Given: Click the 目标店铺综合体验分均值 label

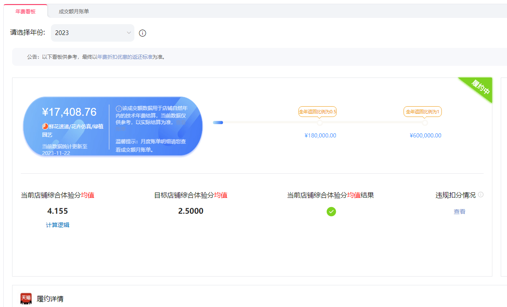Looking at the screenshot, I should click(191, 195).
